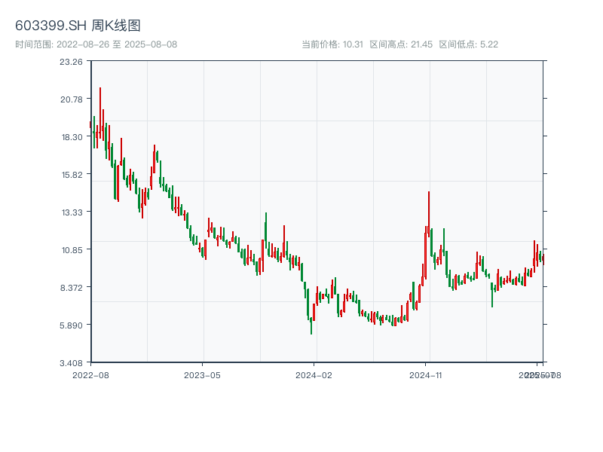Viewport: 603px width, 452px height.
Task: Click y-axis label 10.85
Action: pos(72,250)
